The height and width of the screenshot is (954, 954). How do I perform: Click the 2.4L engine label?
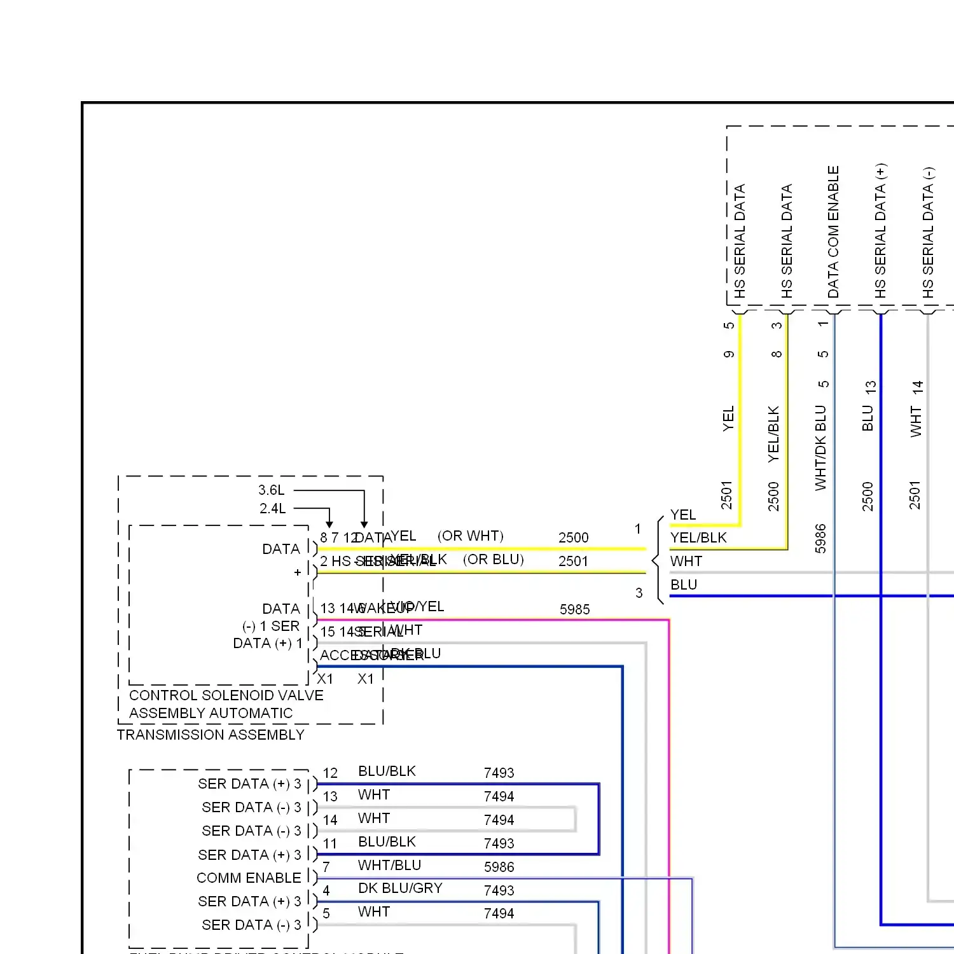[273, 509]
